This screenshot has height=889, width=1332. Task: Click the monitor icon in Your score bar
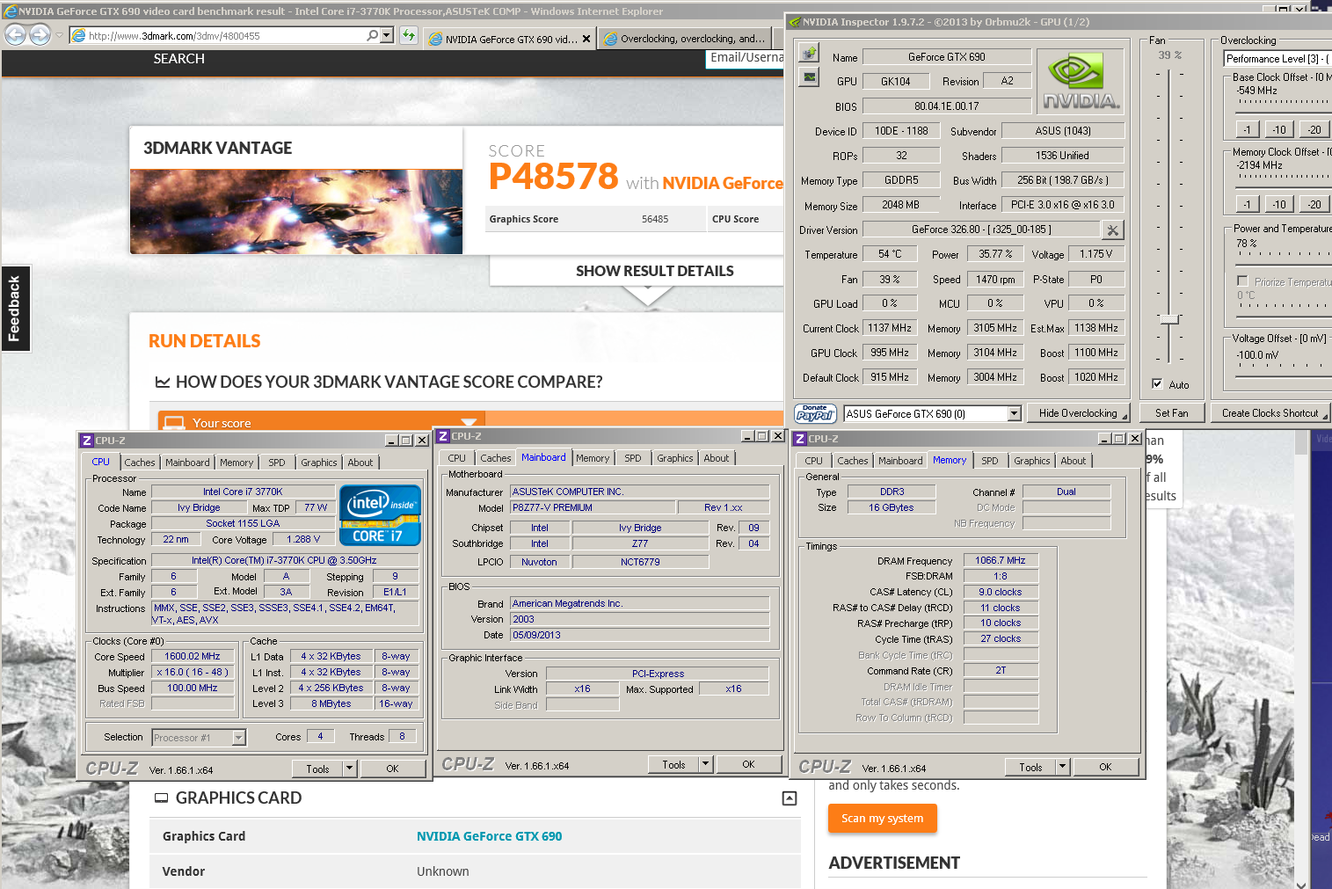(174, 423)
